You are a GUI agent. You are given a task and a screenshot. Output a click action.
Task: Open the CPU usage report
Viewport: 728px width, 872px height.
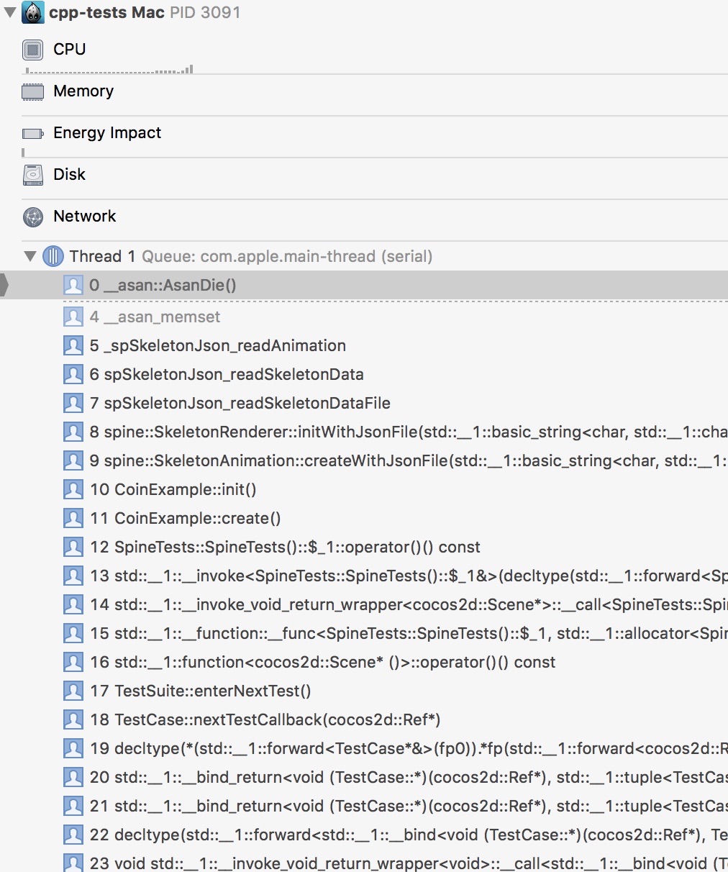[x=70, y=50]
